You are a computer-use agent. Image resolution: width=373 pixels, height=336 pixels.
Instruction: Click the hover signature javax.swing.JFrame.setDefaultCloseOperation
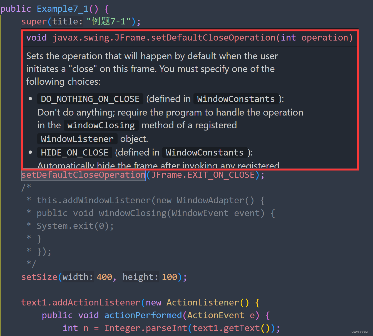pyautogui.click(x=164, y=37)
